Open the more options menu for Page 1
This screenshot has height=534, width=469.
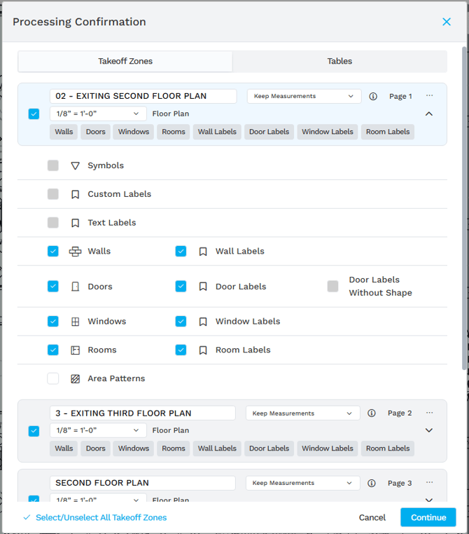429,96
